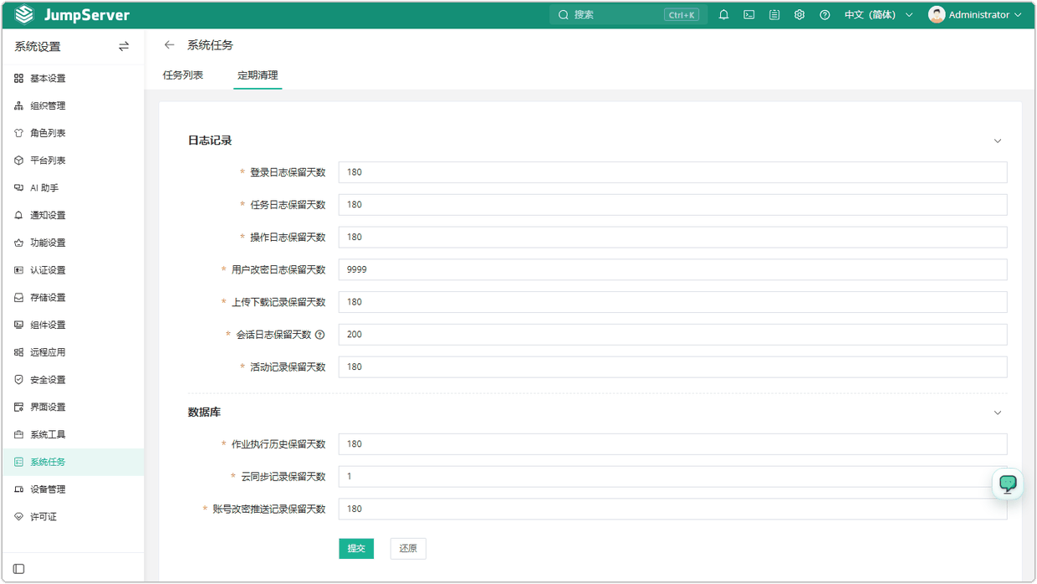Focus the 操作日志保留天数 input field
The width and height of the screenshot is (1037, 584).
point(672,238)
